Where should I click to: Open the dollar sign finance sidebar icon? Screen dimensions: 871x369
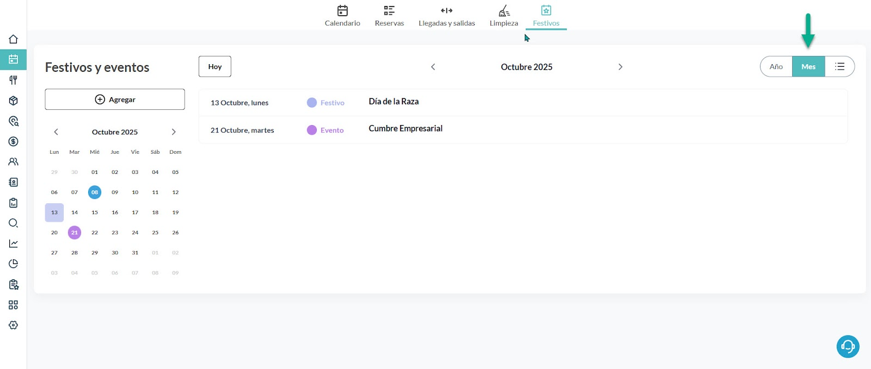tap(13, 141)
